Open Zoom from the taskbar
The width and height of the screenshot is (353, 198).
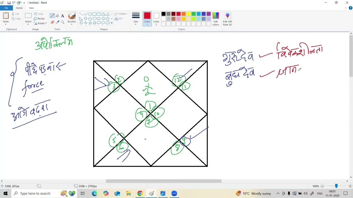tap(174, 193)
